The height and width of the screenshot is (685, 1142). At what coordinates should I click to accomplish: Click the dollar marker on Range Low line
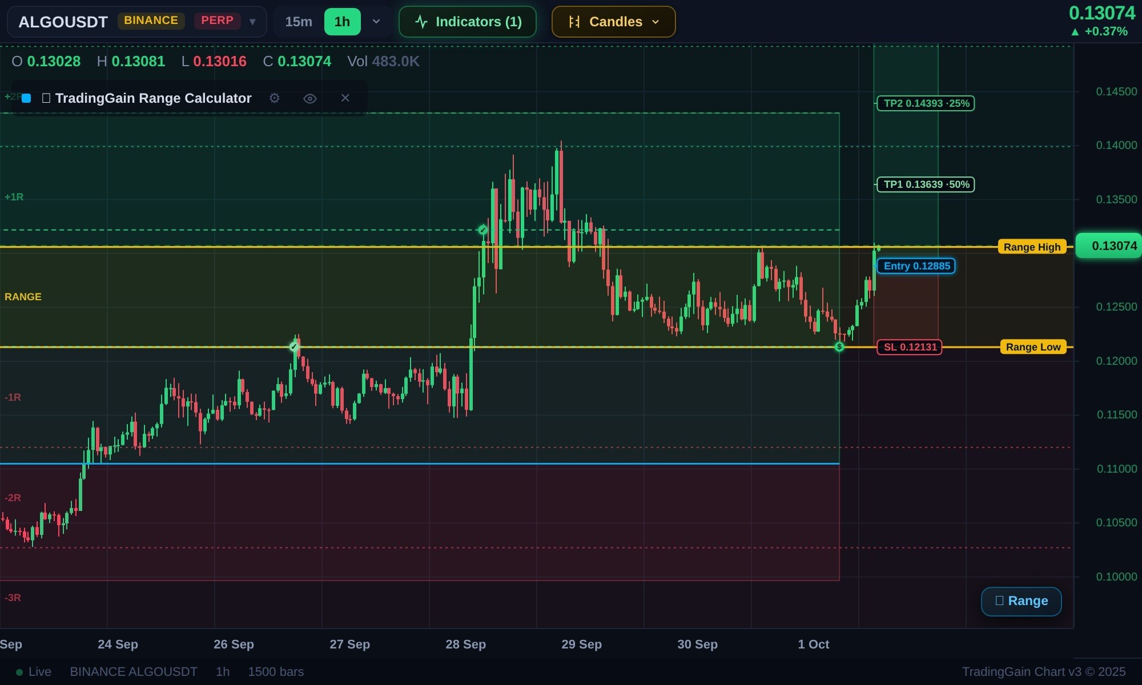coord(839,346)
